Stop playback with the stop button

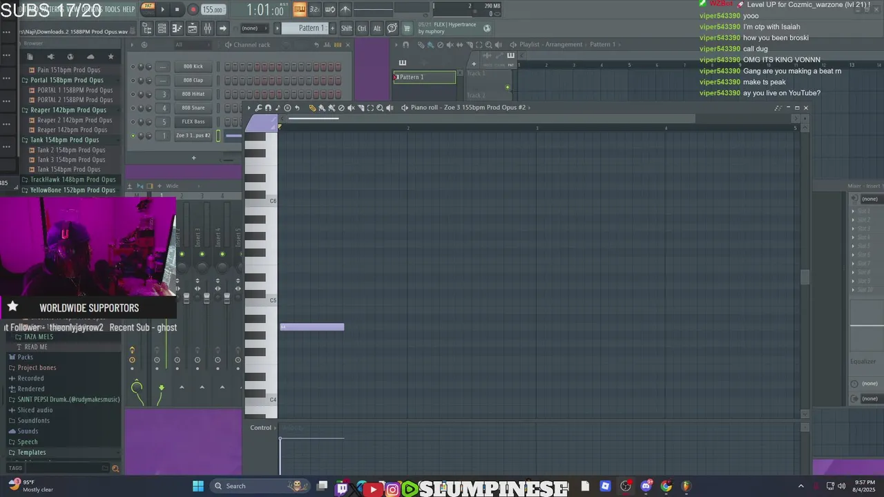177,10
